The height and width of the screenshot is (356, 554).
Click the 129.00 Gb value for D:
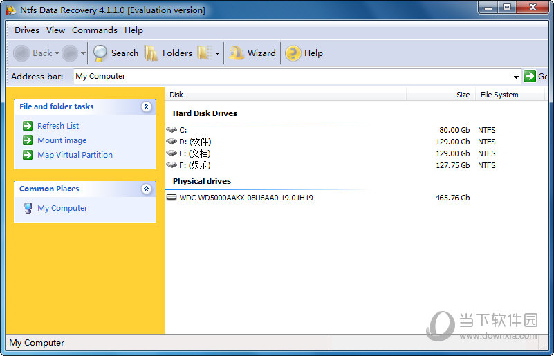pyautogui.click(x=453, y=142)
